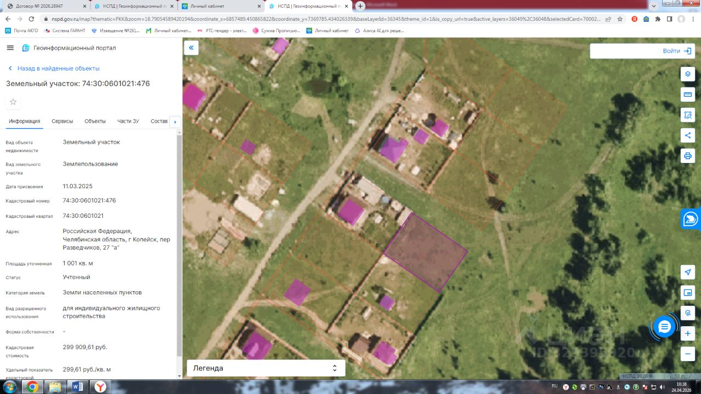Expand the Легенда panel

point(266,368)
